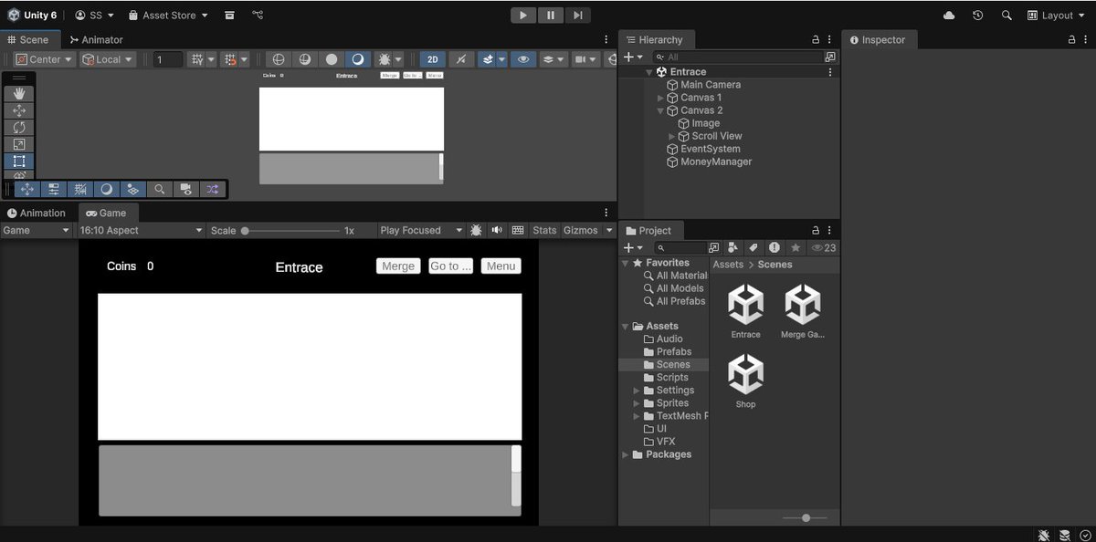Select wireframe draw mode sphere icon
The width and height of the screenshot is (1096, 542).
click(x=279, y=59)
